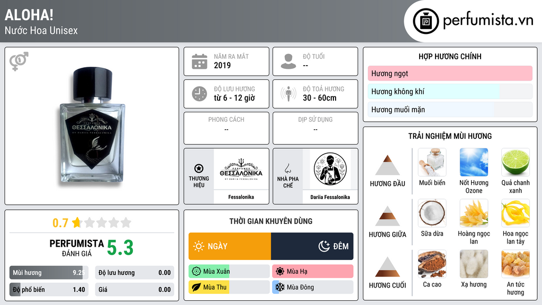Click the person icon beside Độ tuổi

(288, 61)
